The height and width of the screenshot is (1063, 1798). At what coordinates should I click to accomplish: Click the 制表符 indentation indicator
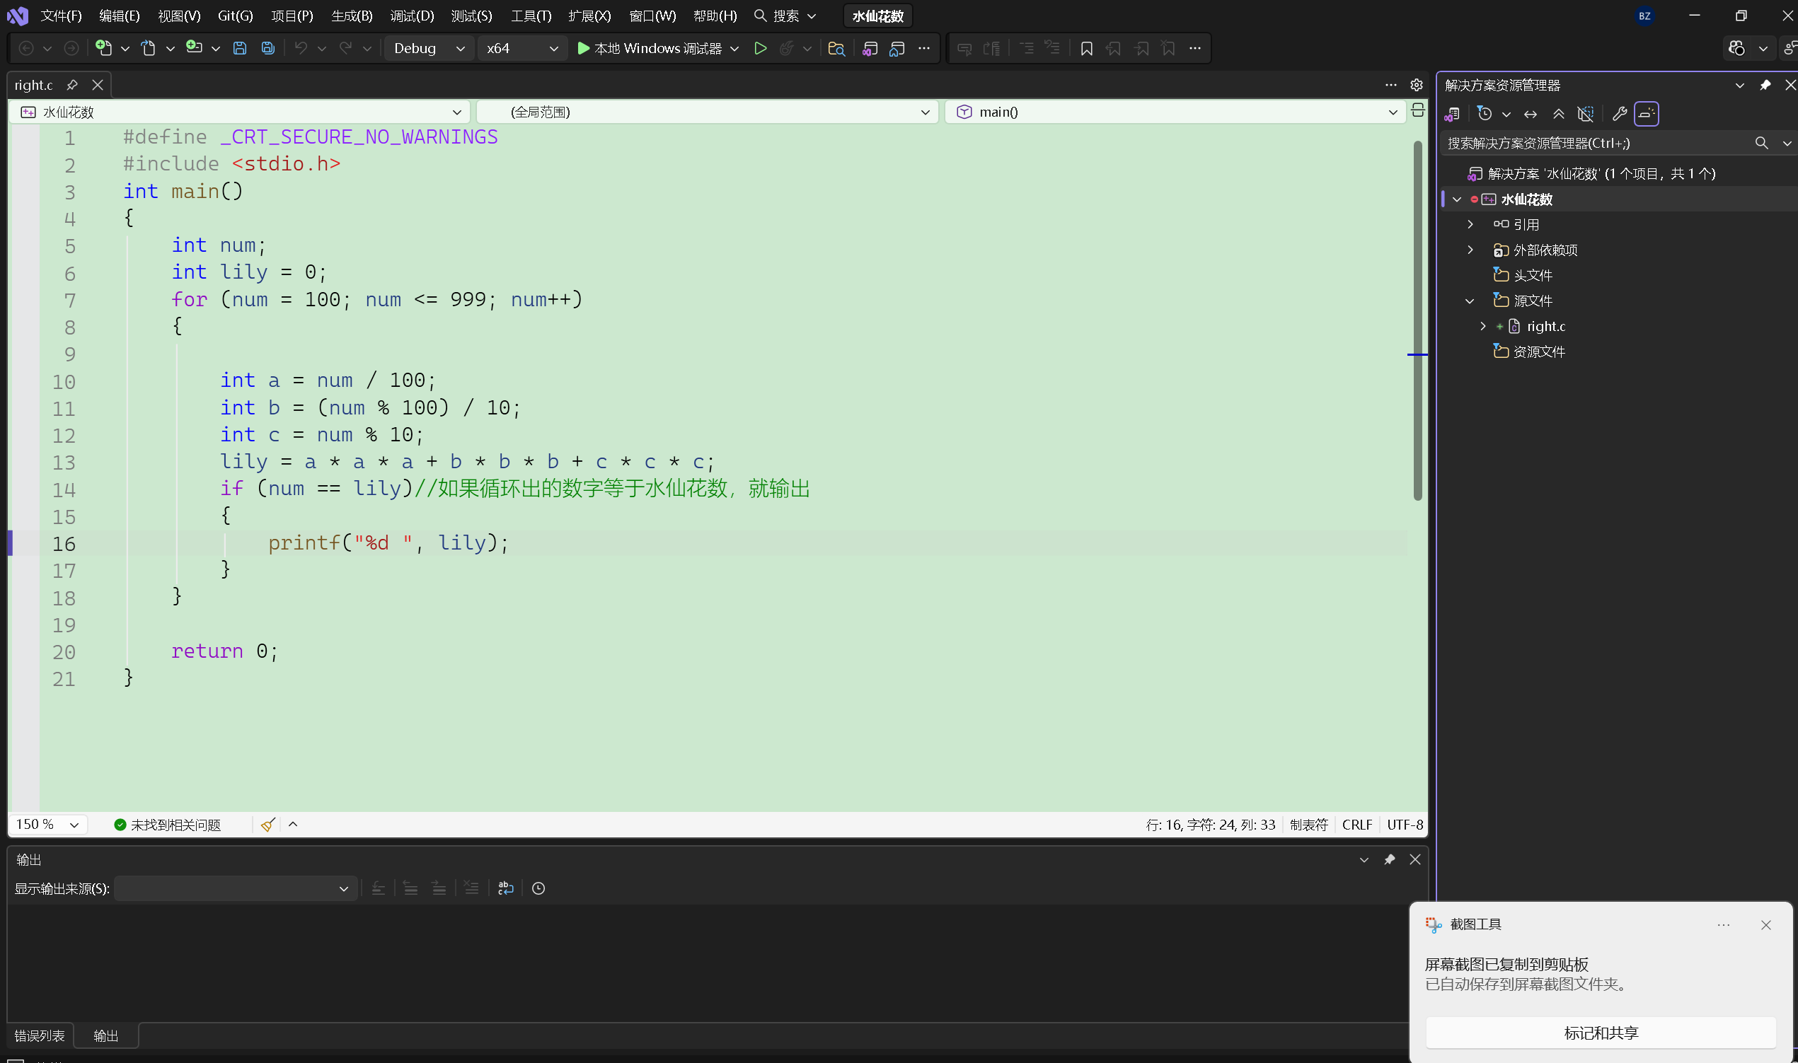(1308, 825)
